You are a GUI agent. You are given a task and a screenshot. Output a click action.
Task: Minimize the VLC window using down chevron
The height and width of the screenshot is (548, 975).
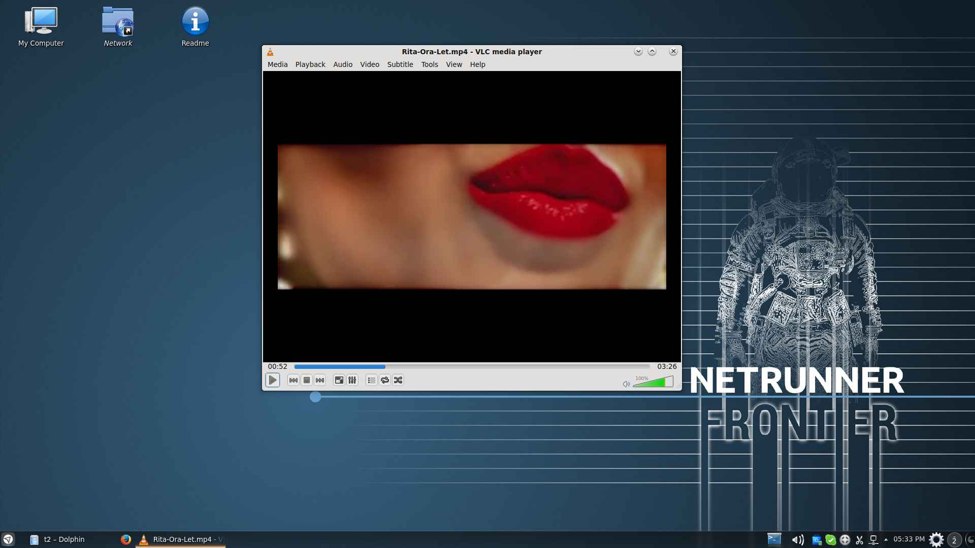coord(638,51)
